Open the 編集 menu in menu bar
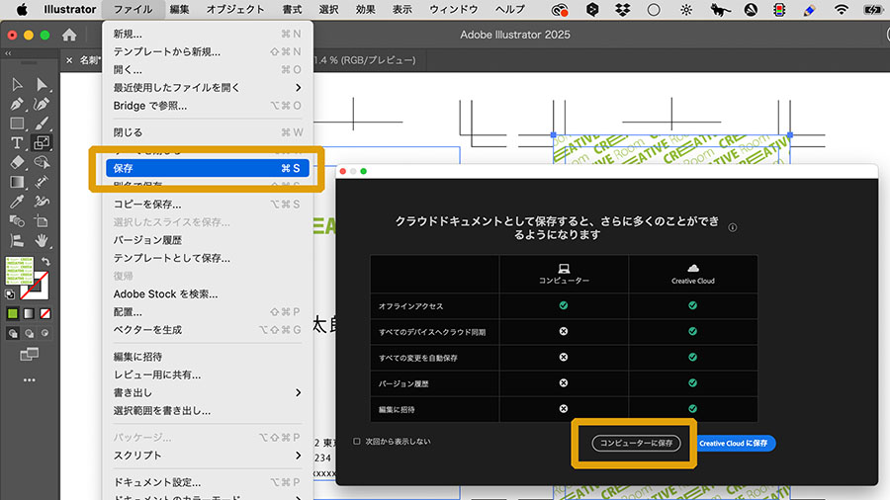Screen dimensions: 890x500 coord(179,10)
